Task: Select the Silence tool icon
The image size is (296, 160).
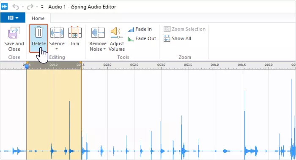Action: 57,33
